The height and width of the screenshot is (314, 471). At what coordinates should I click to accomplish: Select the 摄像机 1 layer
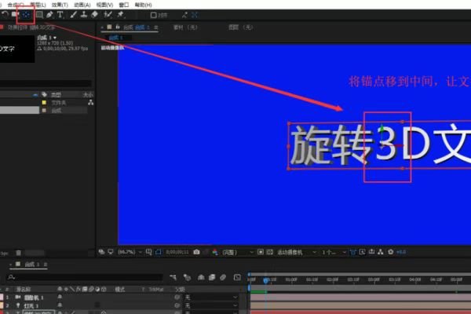coord(34,298)
